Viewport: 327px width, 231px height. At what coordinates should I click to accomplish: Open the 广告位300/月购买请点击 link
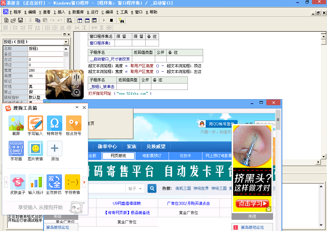pos(188,203)
